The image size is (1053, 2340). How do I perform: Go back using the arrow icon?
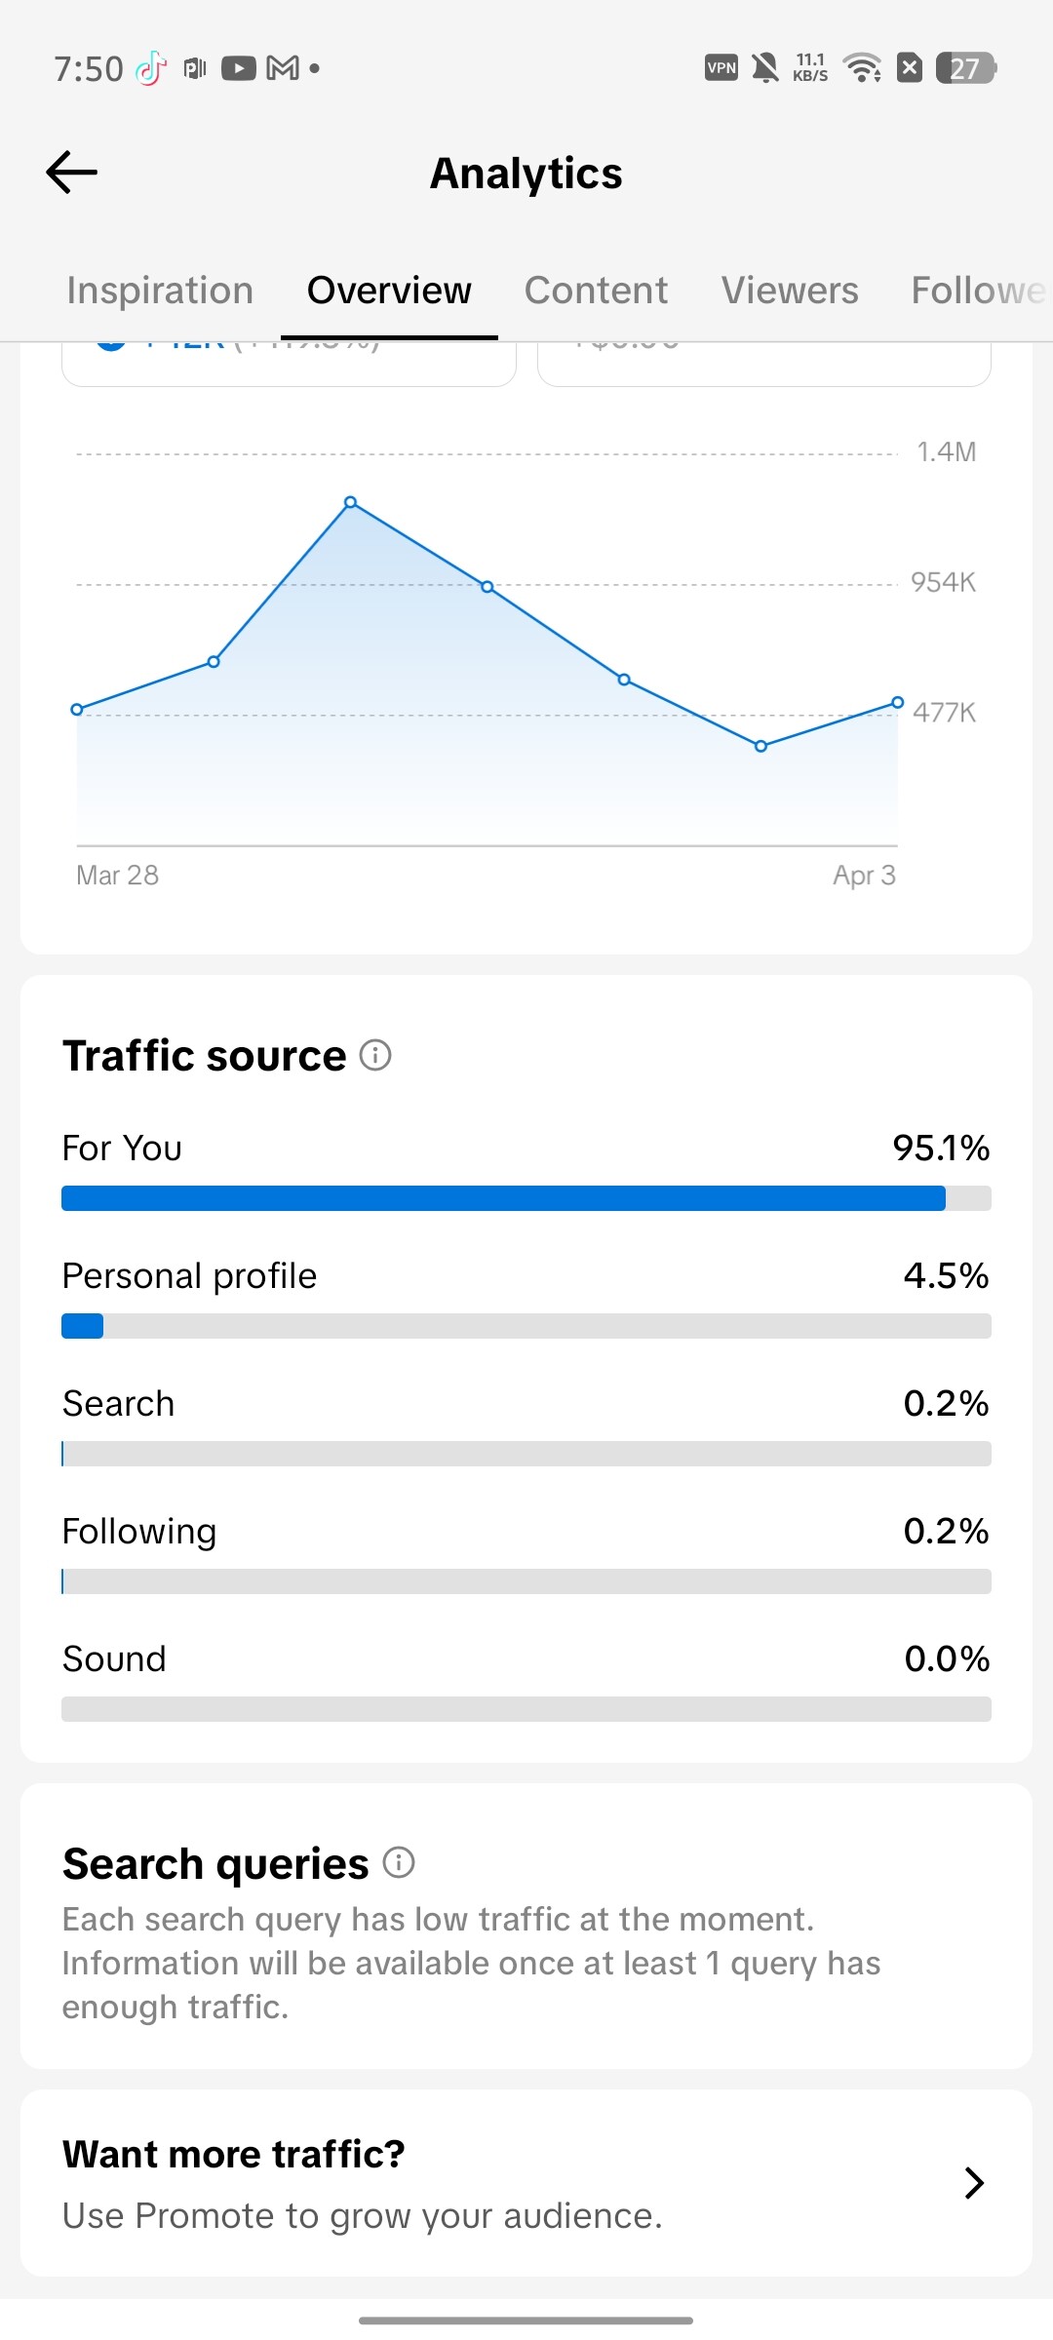click(72, 173)
